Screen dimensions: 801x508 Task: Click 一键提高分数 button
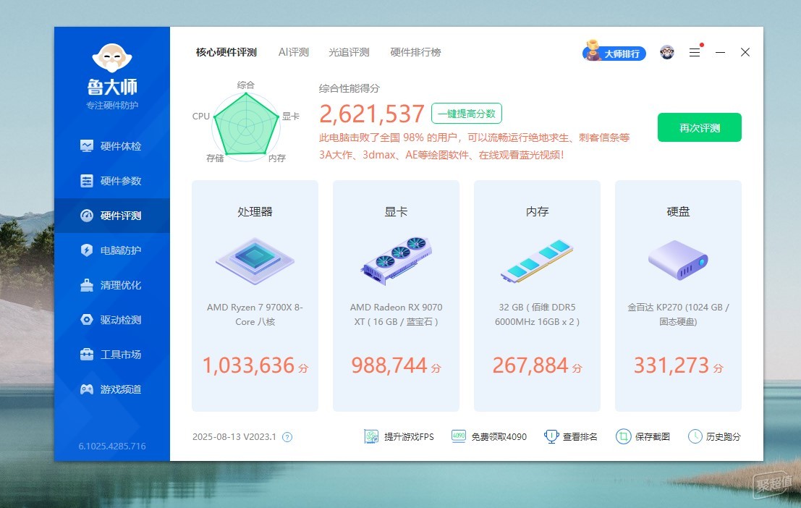tap(467, 114)
